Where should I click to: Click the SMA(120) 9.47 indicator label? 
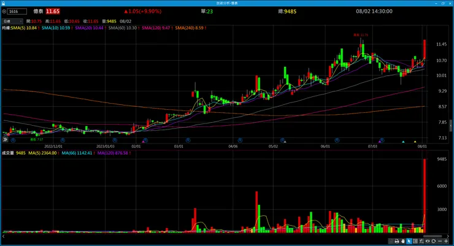pos(157,28)
